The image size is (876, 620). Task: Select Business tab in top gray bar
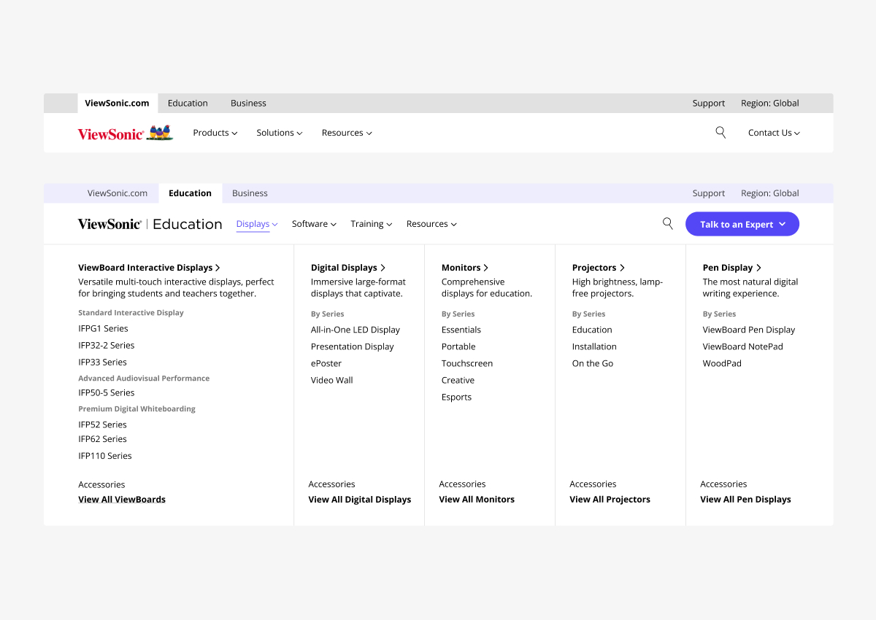pos(248,103)
